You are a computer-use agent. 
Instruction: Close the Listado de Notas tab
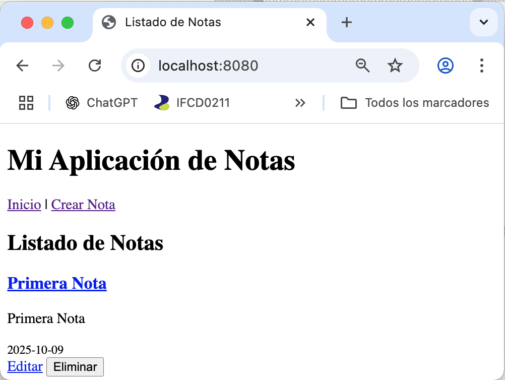click(x=310, y=22)
